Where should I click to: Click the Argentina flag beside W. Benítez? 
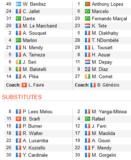[x=18, y=4]
